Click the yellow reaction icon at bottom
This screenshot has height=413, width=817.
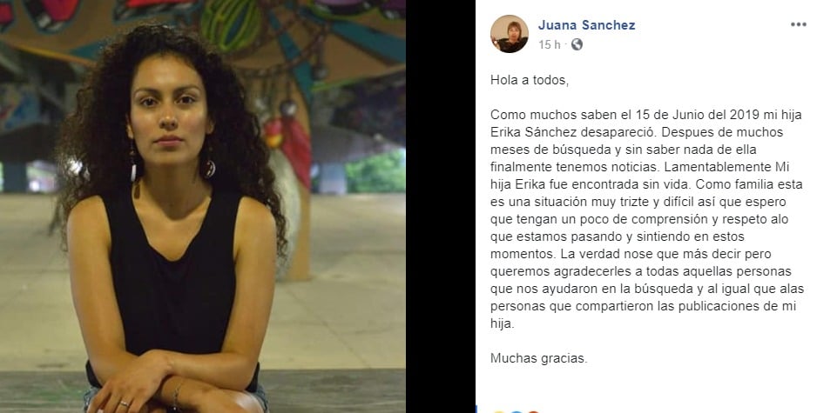498,411
